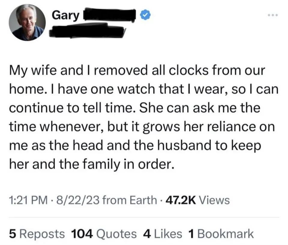Click the Reposts label text

(x=42, y=234)
